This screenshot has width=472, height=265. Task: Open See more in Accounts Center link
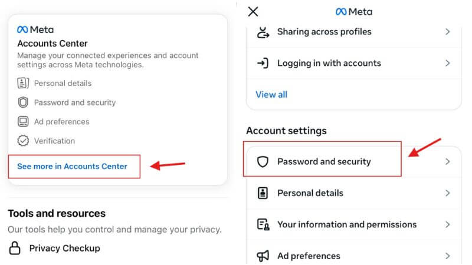tap(72, 166)
